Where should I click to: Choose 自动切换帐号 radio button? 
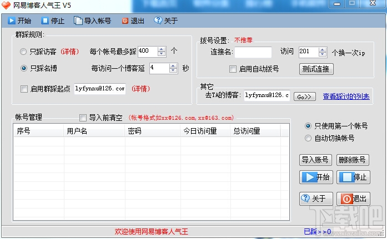point(308,138)
